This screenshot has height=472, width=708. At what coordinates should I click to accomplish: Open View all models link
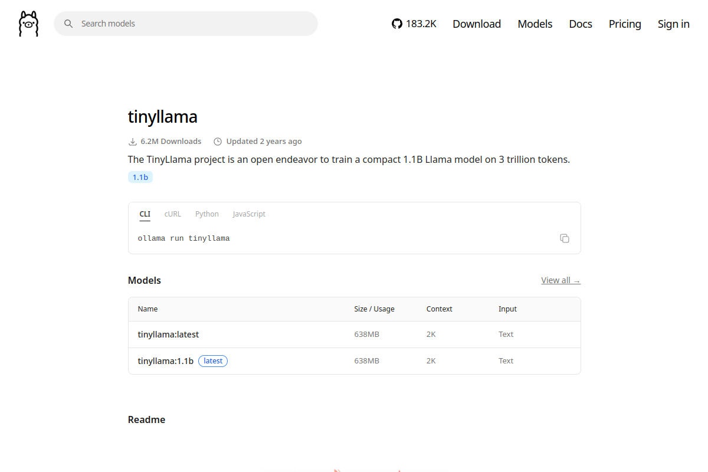pos(561,280)
